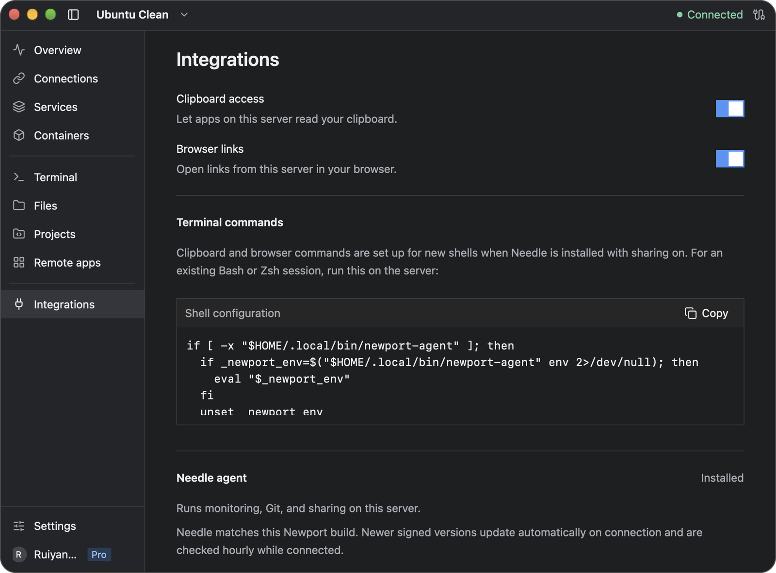Click the Ruiyan... account name

(55, 555)
